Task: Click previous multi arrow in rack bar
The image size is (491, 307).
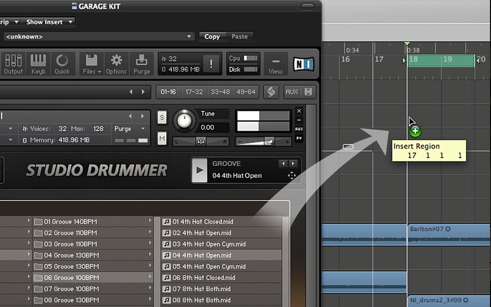Action: 131,92
